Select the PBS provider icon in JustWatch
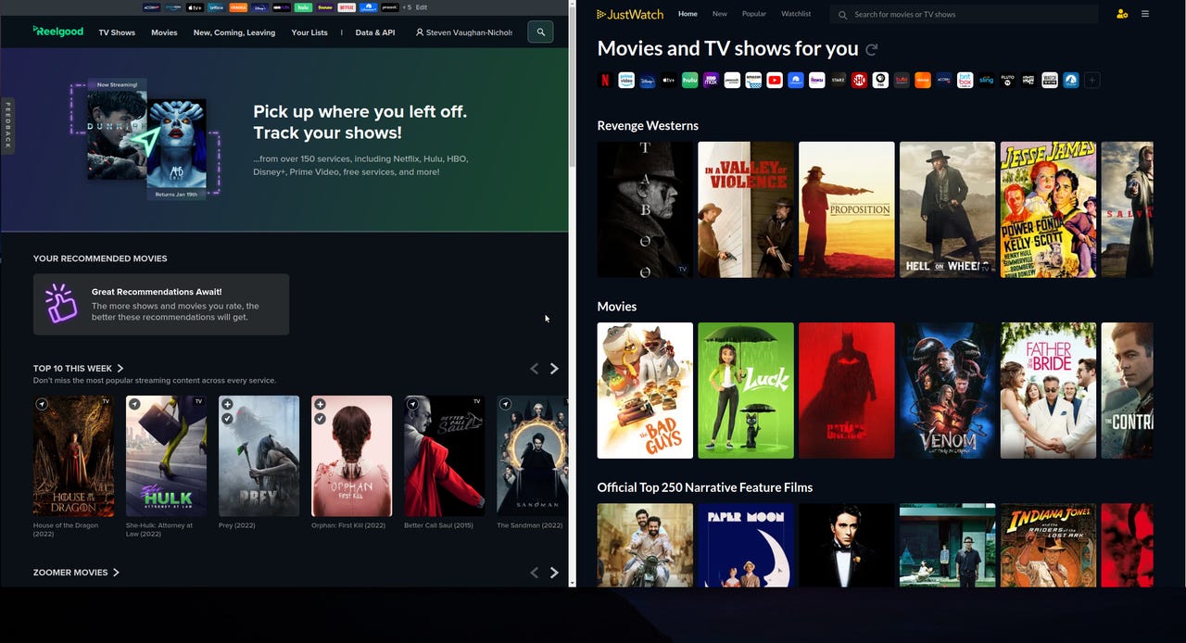 click(880, 80)
